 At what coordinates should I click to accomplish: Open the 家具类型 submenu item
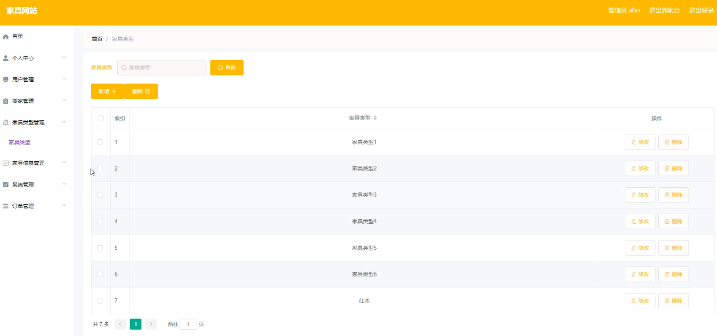click(20, 142)
